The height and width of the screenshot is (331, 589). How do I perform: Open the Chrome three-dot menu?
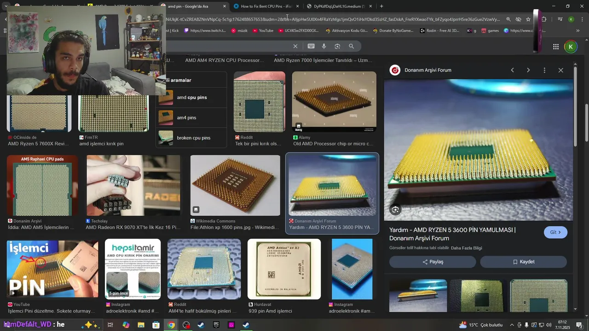click(582, 19)
